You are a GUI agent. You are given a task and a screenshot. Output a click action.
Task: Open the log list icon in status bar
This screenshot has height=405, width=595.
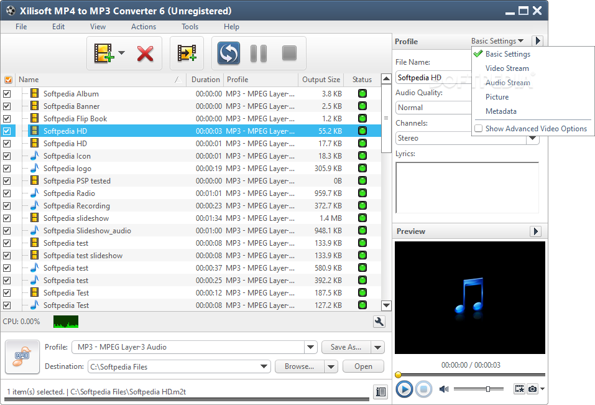coord(381,392)
